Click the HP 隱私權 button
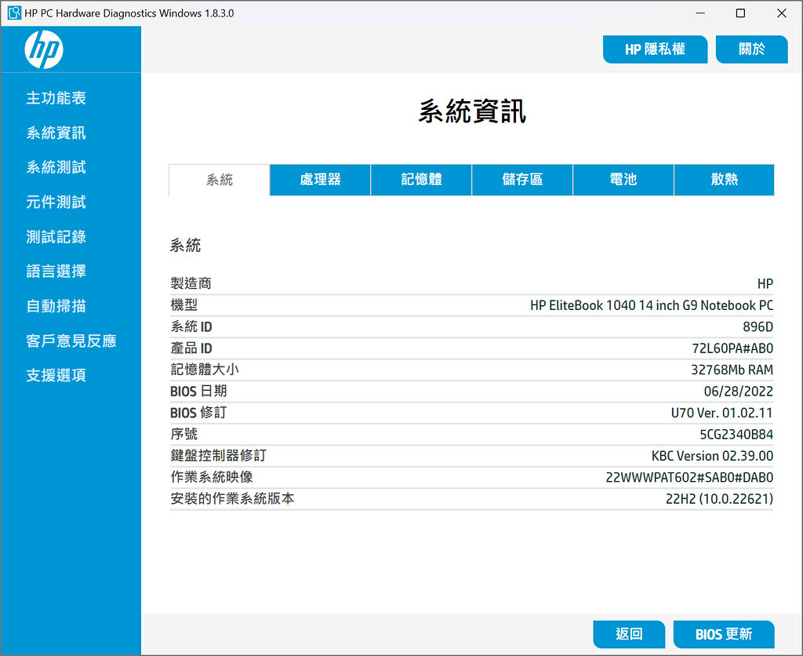Screen dimensions: 803x656 point(655,49)
